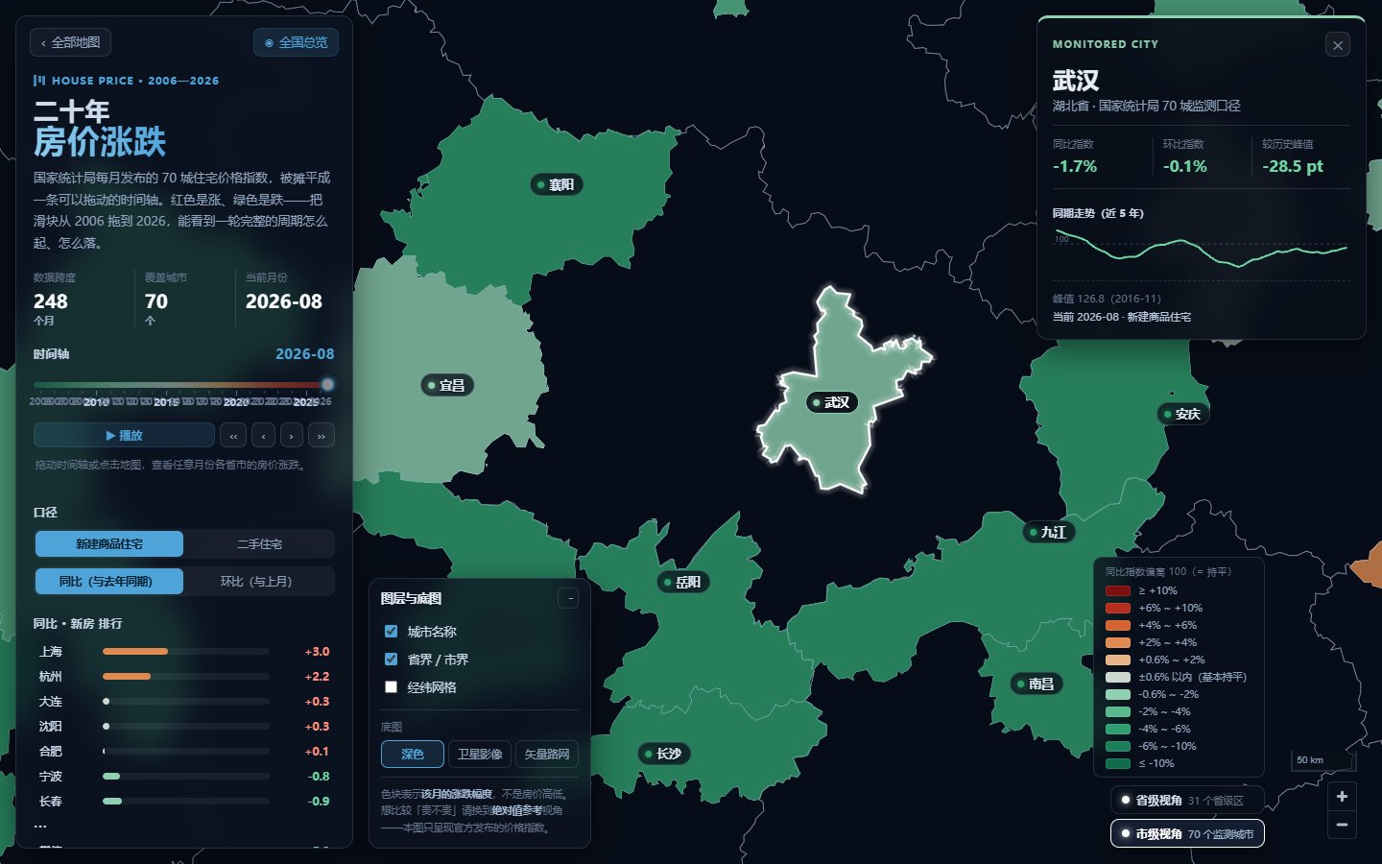This screenshot has width=1382, height=864.
Task: Switch to 二手住宅 tab
Action: [259, 544]
